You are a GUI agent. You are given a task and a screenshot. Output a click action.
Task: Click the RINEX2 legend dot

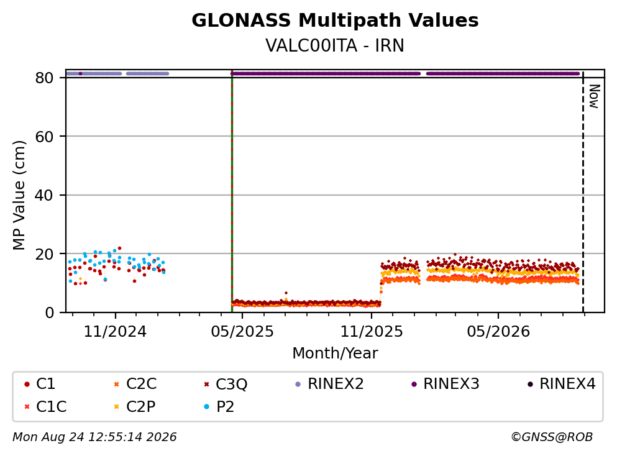click(x=298, y=384)
